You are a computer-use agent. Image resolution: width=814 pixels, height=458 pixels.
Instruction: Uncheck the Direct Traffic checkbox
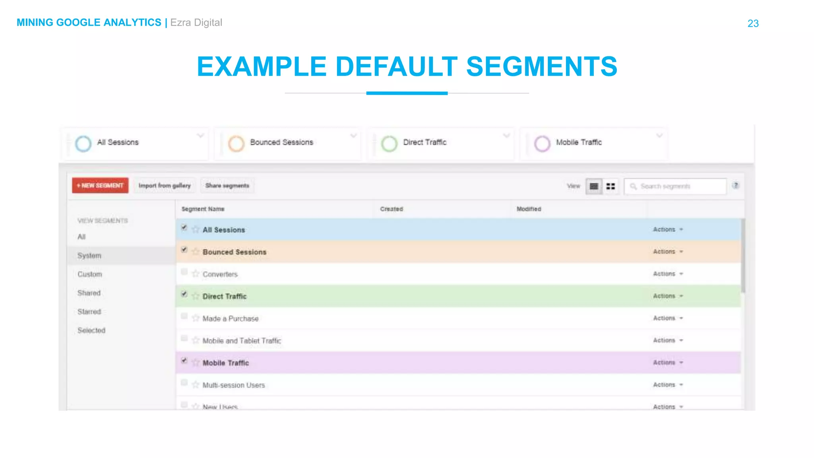point(184,294)
